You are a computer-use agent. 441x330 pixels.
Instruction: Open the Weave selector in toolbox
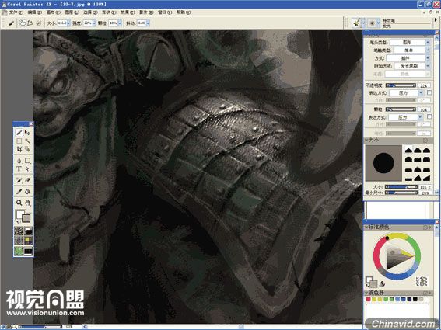point(28,241)
